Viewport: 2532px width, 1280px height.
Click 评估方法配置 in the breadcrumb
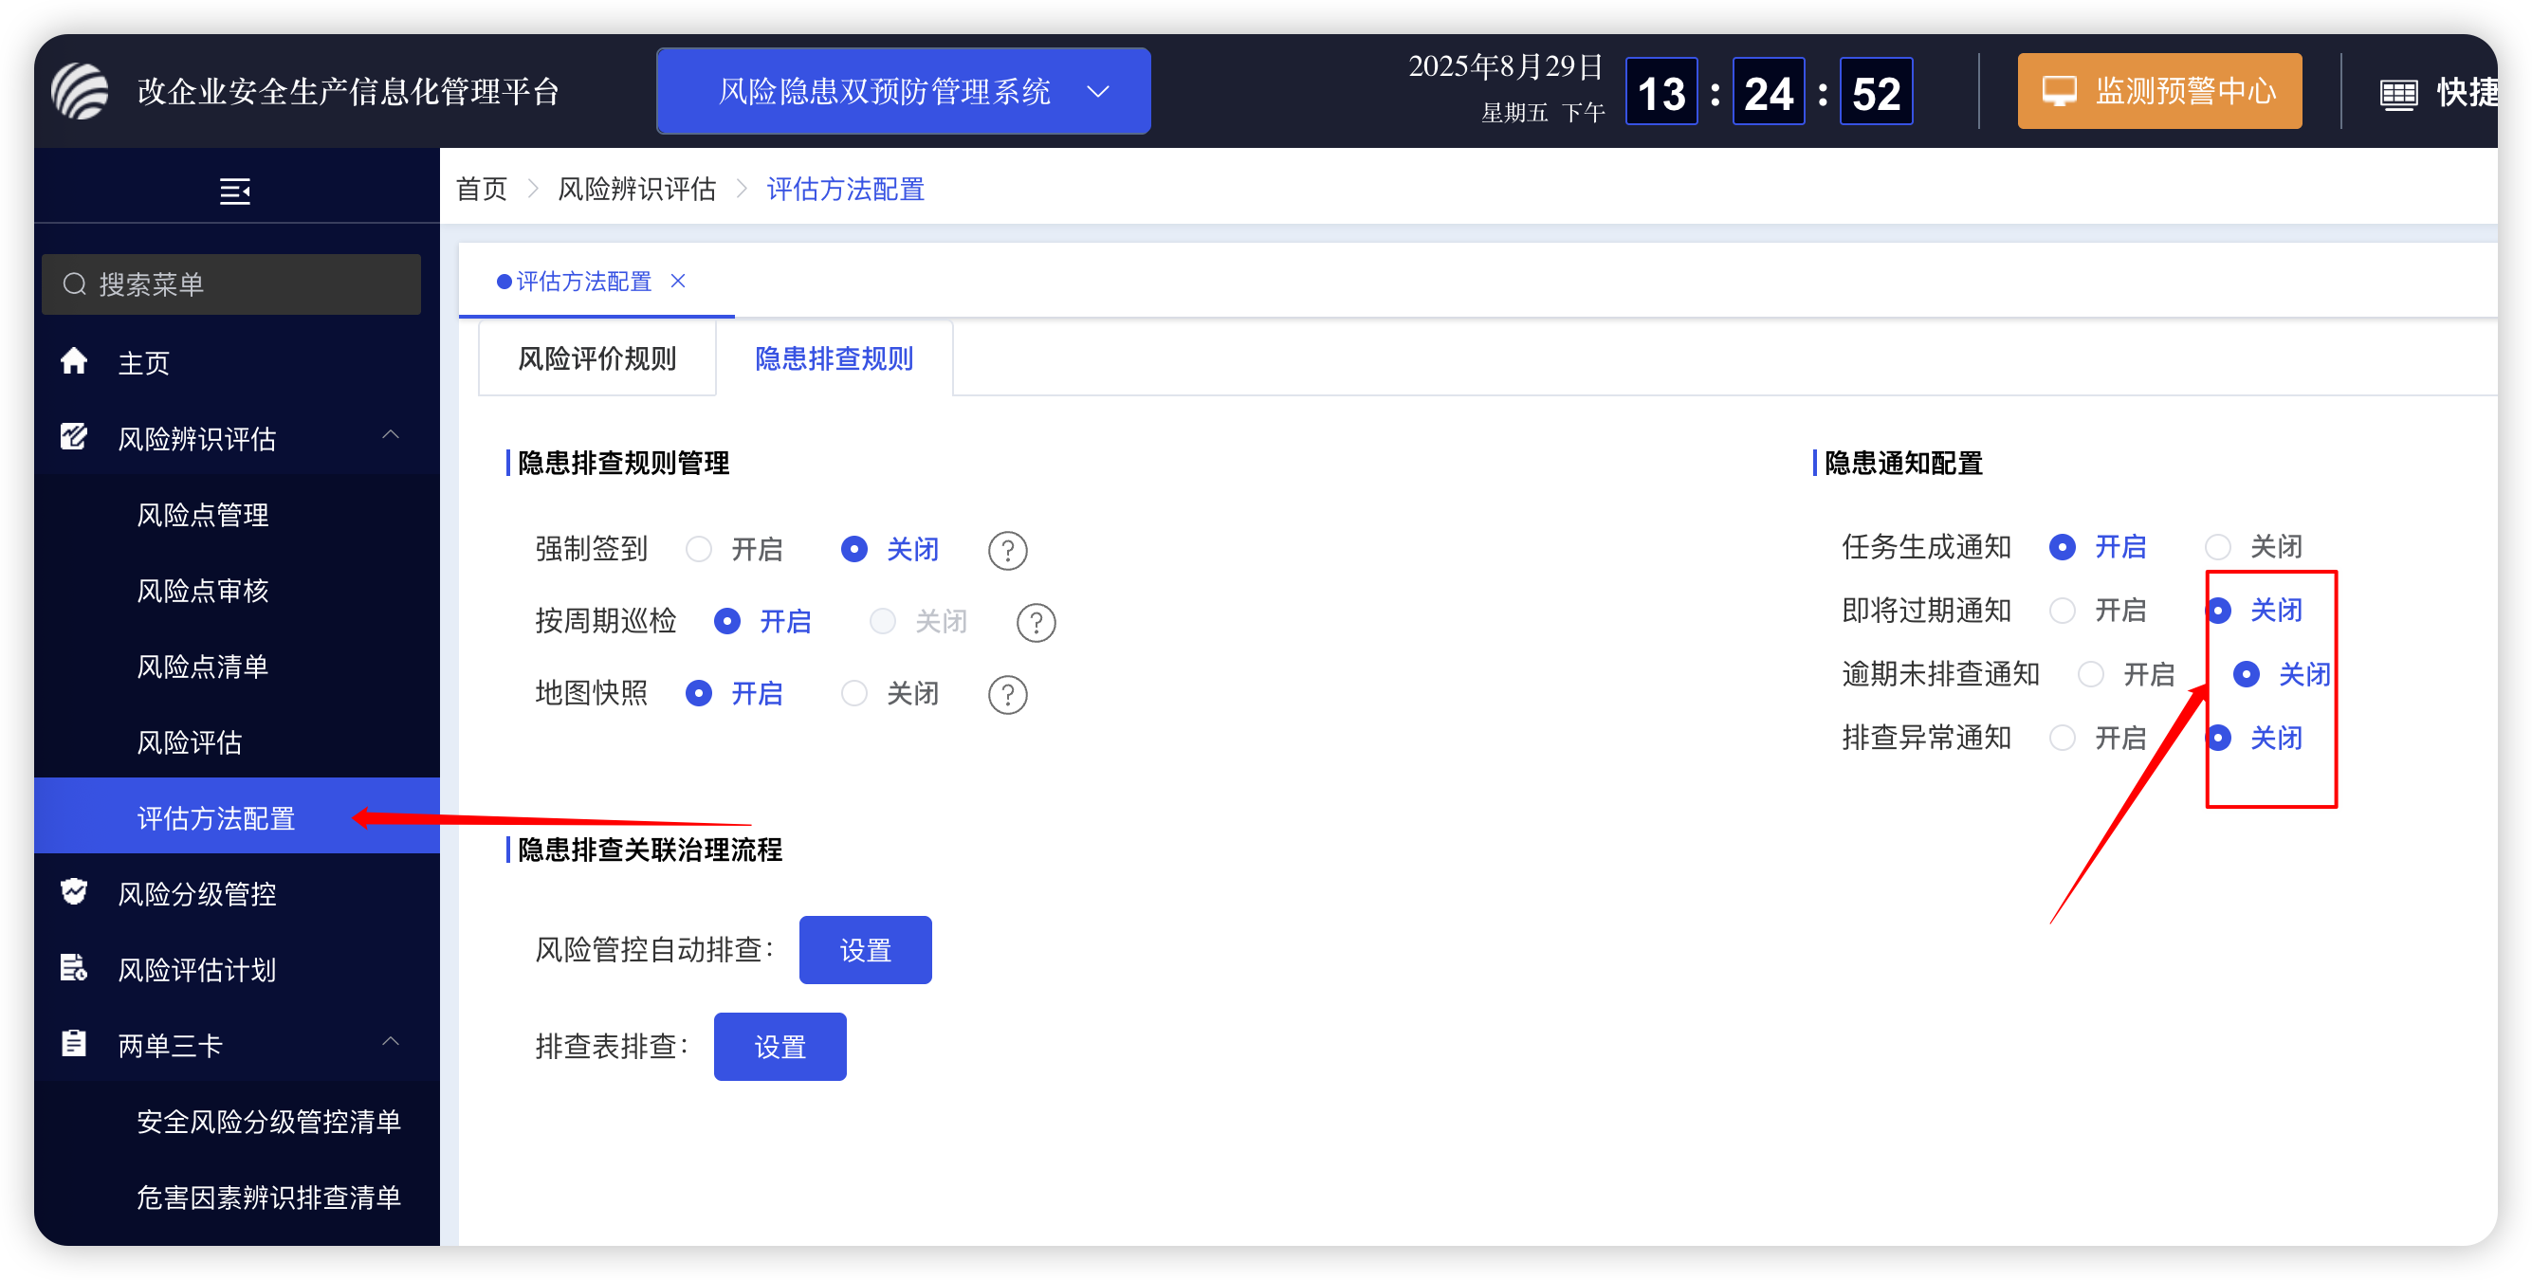tap(845, 189)
